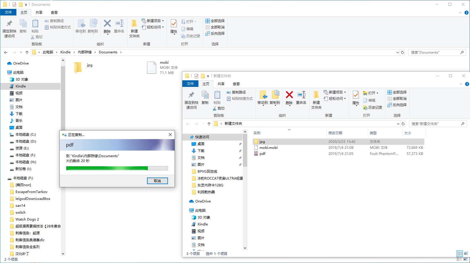Click the refresh icon beside the Documents address bar
This screenshot has height=263, width=470.
click(403, 52)
